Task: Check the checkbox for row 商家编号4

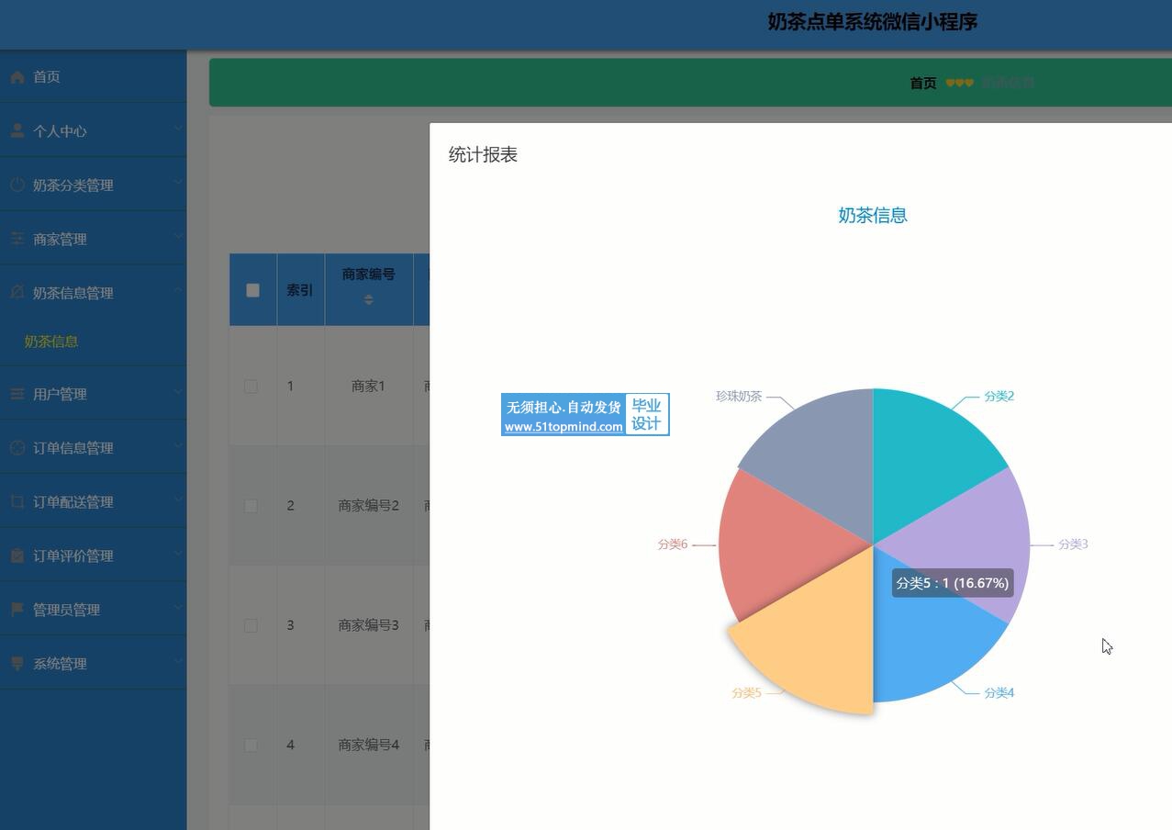Action: pyautogui.click(x=251, y=745)
